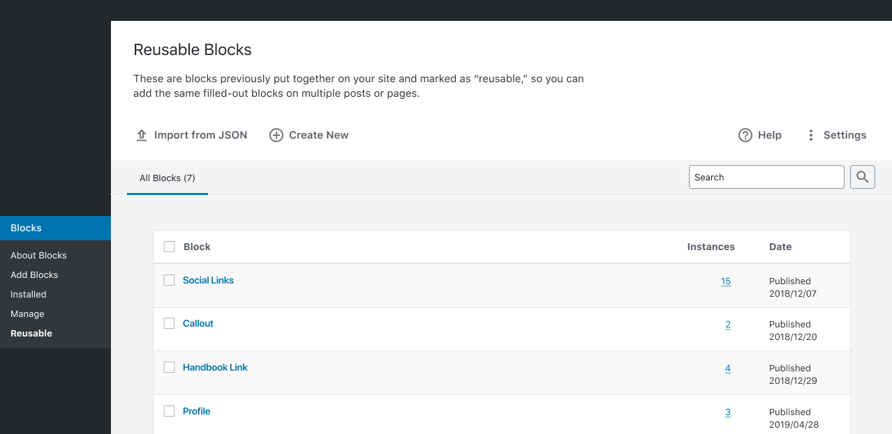Open About Blocks in the sidebar
The image size is (892, 434).
[x=38, y=255]
